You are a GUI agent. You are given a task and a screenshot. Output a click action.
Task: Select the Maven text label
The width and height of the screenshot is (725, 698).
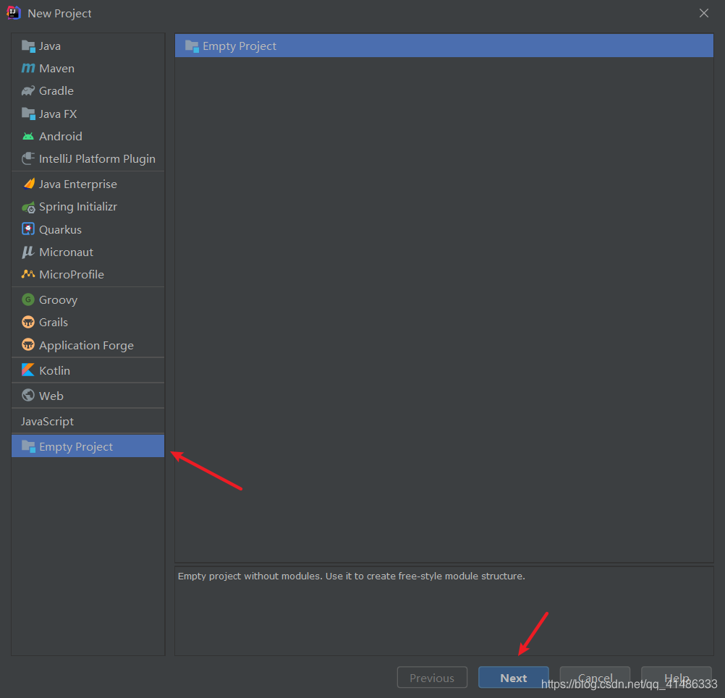(57, 69)
